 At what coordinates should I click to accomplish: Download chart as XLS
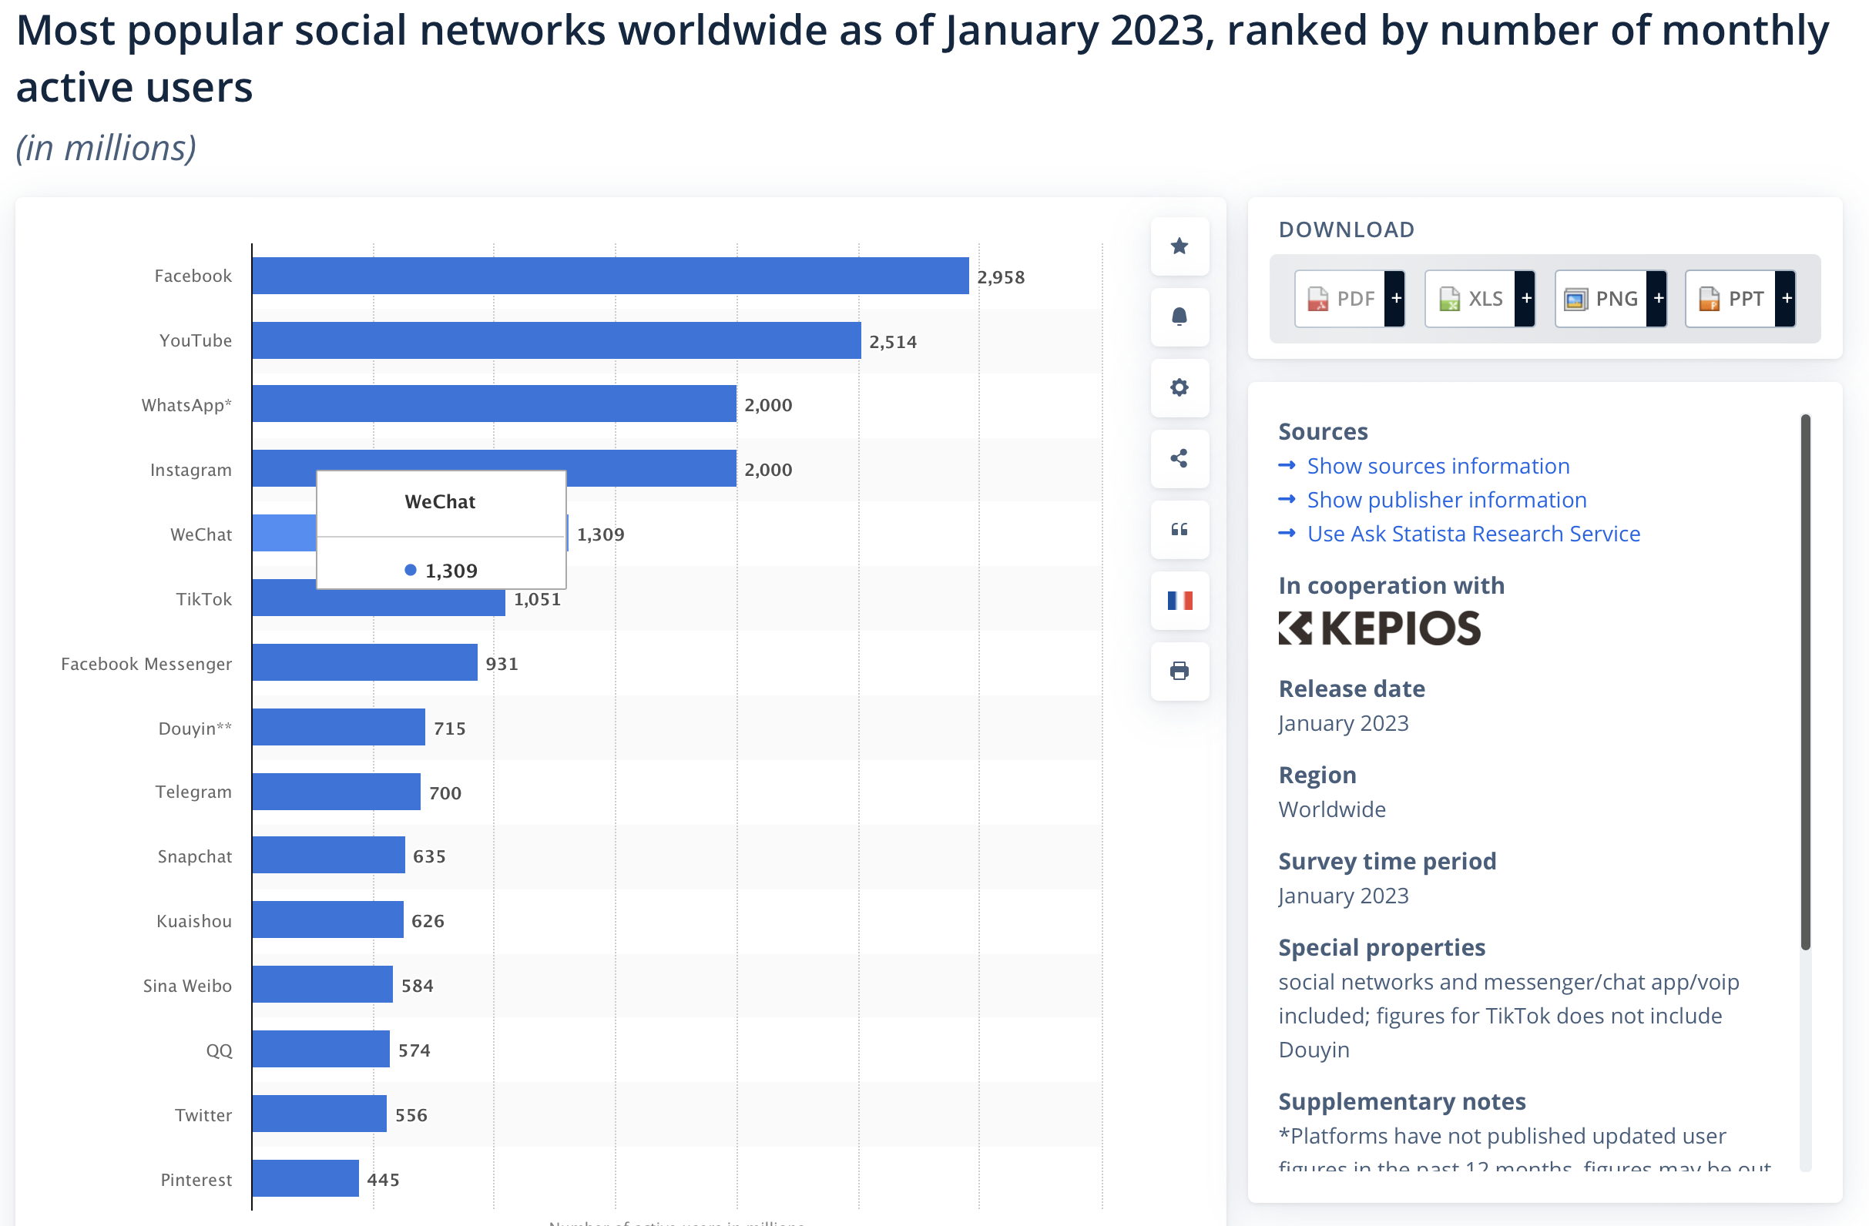pos(1470,298)
